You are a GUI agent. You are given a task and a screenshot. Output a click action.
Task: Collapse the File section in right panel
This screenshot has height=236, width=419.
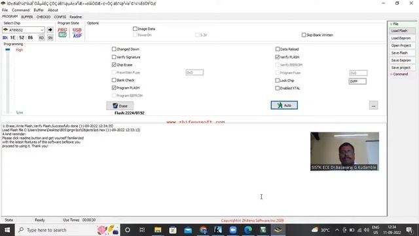click(x=392, y=24)
